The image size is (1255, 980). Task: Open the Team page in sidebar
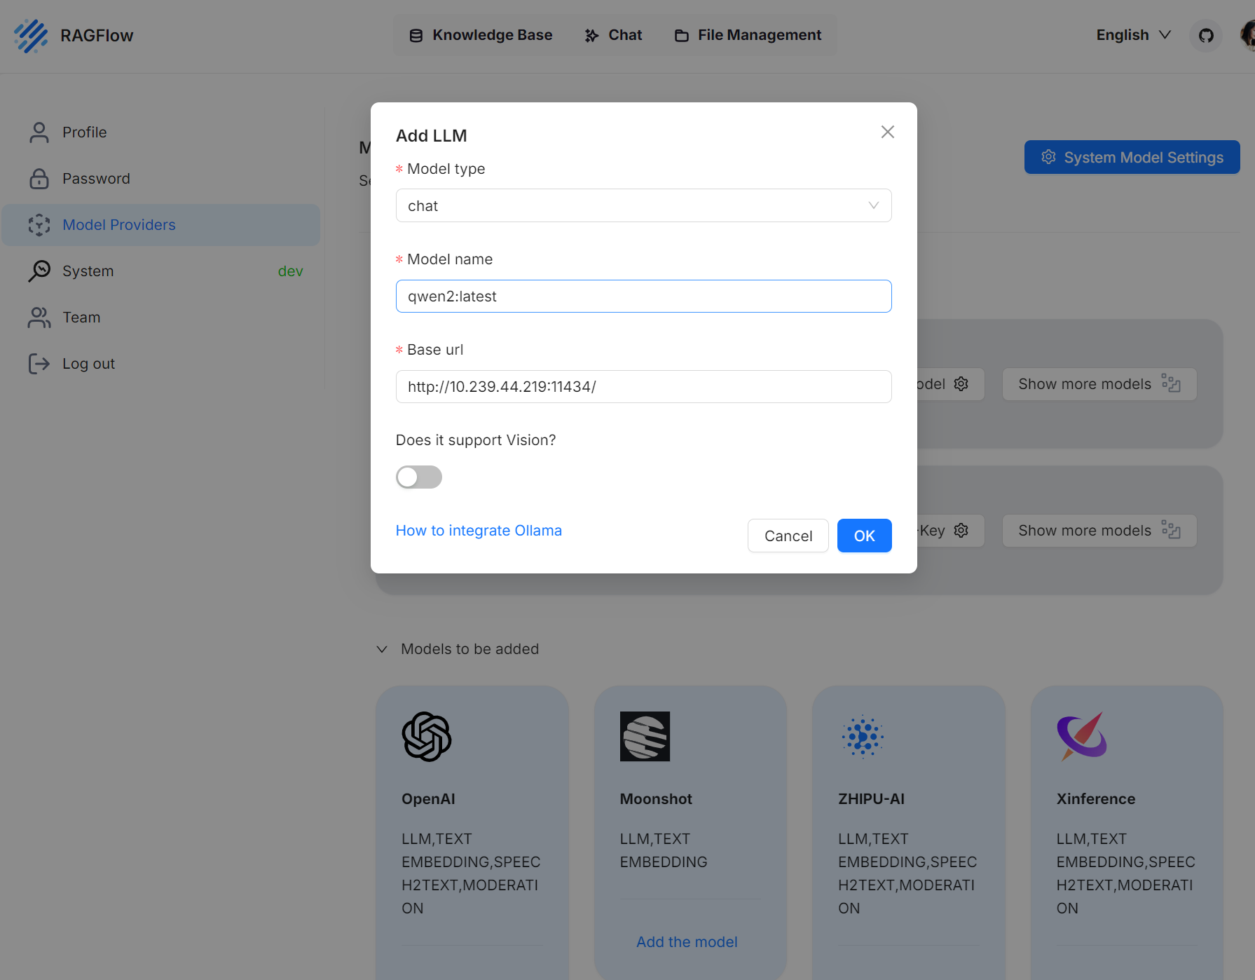pos(161,318)
